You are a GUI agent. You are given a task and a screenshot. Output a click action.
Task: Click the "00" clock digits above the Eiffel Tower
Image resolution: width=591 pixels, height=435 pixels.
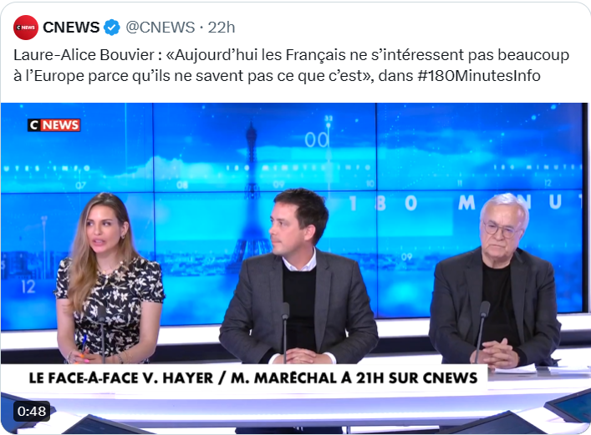317,139
